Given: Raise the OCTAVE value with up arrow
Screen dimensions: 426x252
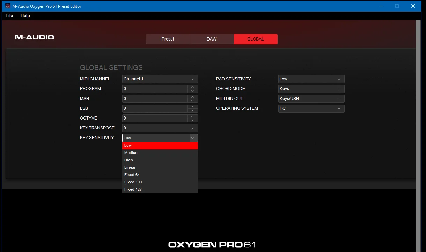Looking at the screenshot, I should click(192, 116).
